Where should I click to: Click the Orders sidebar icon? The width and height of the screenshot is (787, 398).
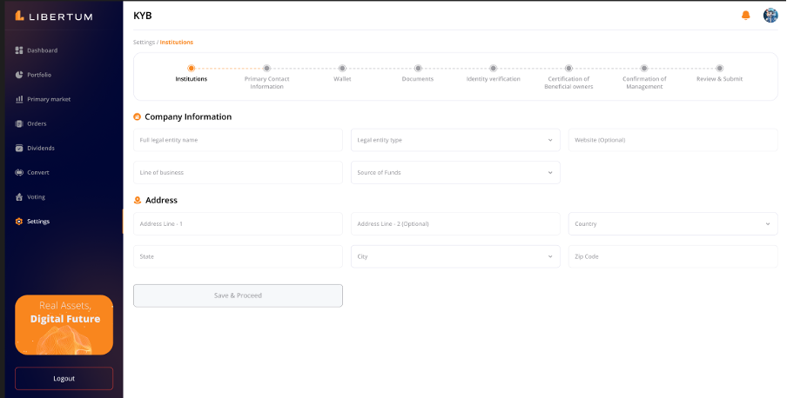coord(19,123)
